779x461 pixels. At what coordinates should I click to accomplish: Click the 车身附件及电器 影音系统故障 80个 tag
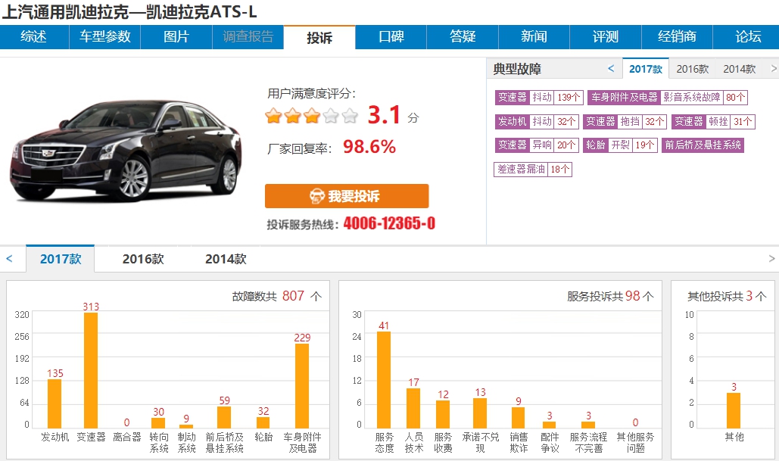(668, 98)
